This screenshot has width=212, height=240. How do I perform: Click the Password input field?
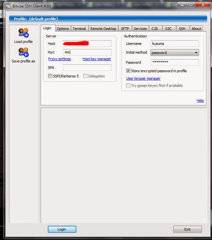(x=175, y=62)
